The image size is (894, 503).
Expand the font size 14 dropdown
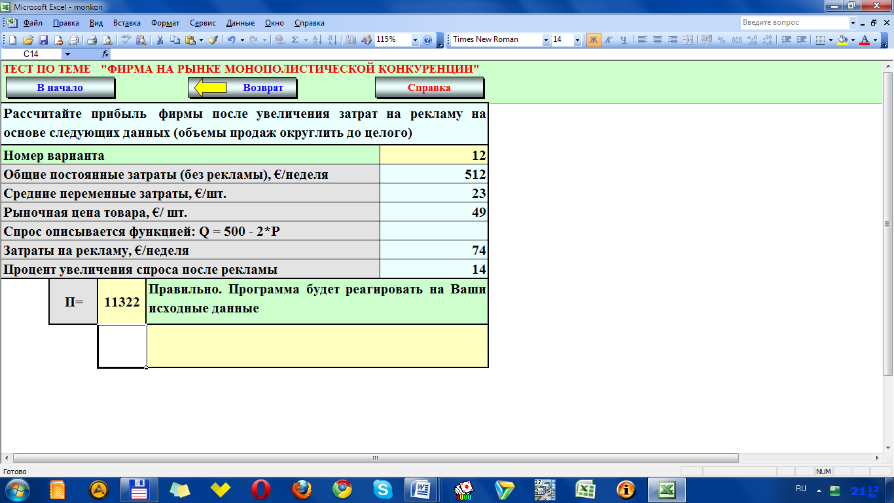tap(577, 40)
